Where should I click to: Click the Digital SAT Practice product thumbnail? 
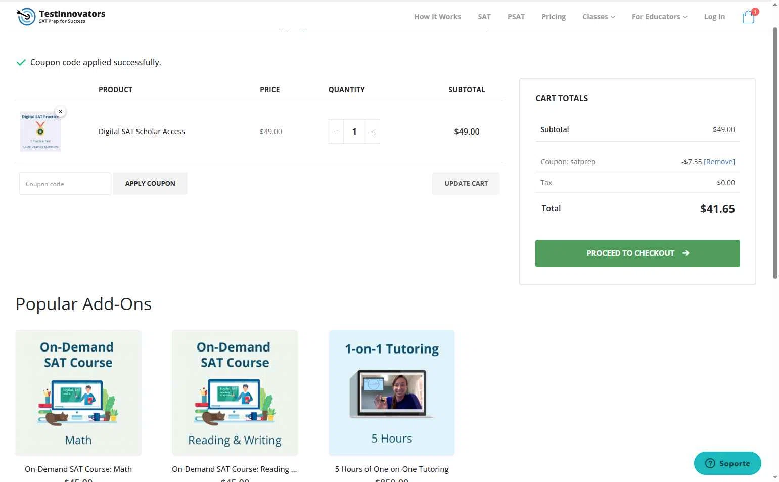pos(40,132)
